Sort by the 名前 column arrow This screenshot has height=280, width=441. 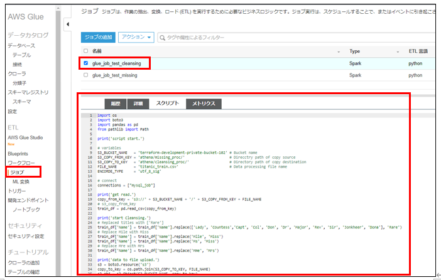(x=339, y=51)
